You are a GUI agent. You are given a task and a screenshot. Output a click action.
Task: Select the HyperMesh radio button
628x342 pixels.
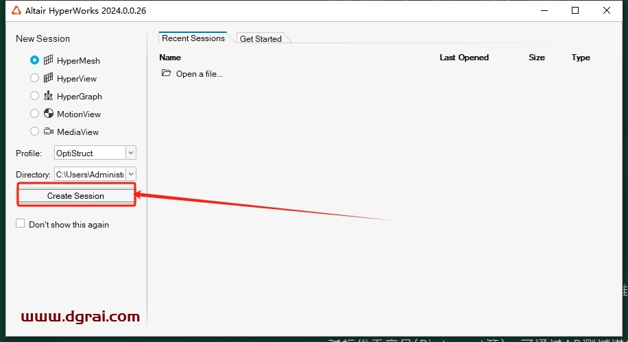[34, 60]
